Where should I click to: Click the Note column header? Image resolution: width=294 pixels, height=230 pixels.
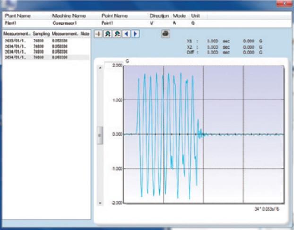click(85, 33)
